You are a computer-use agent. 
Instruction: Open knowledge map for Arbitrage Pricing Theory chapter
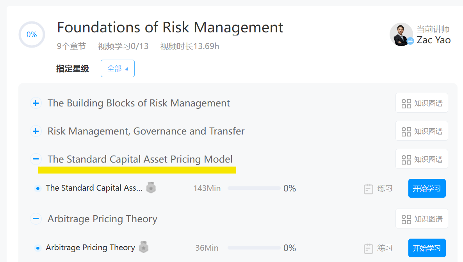pyautogui.click(x=422, y=219)
